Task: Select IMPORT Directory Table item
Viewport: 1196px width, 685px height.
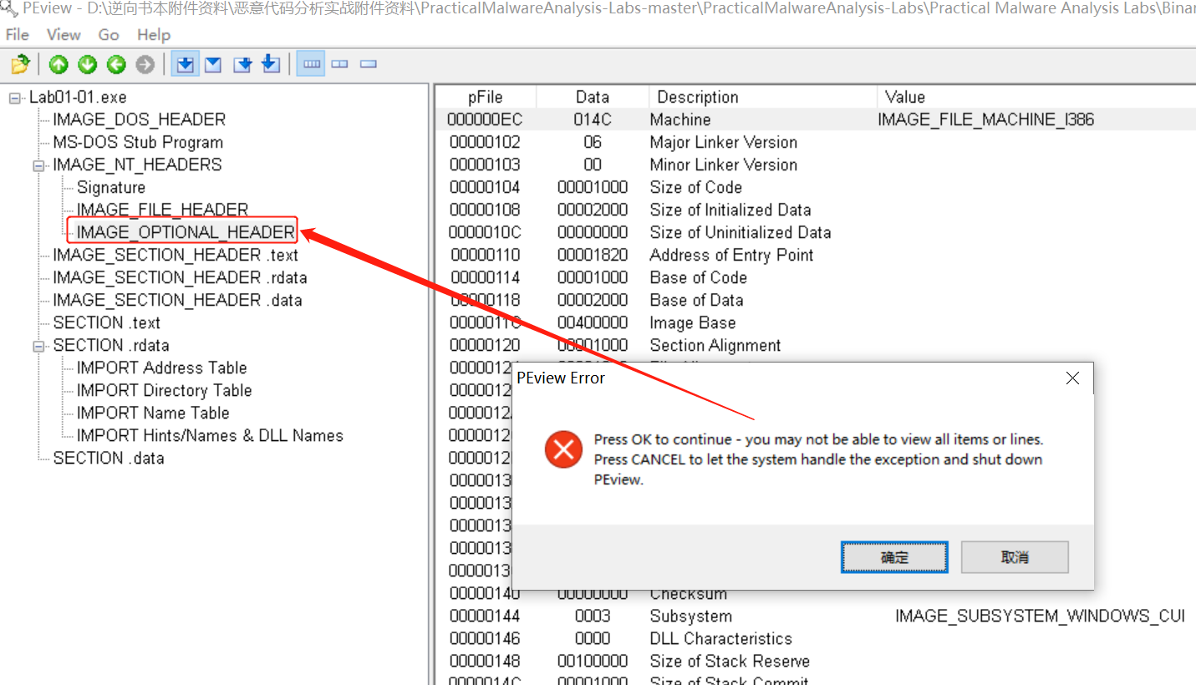Action: click(x=165, y=391)
